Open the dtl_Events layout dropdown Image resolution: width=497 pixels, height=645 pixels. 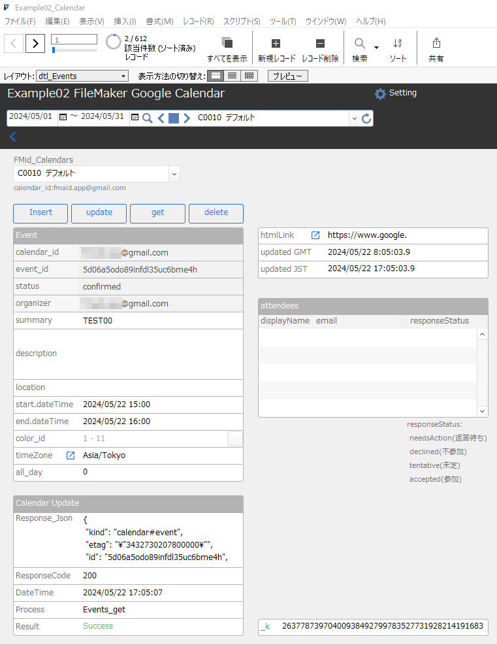[82, 76]
